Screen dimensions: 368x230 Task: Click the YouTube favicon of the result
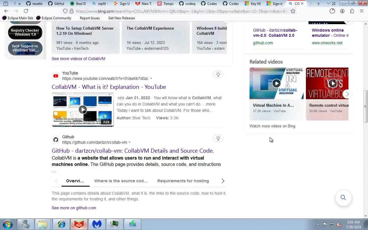click(56, 76)
